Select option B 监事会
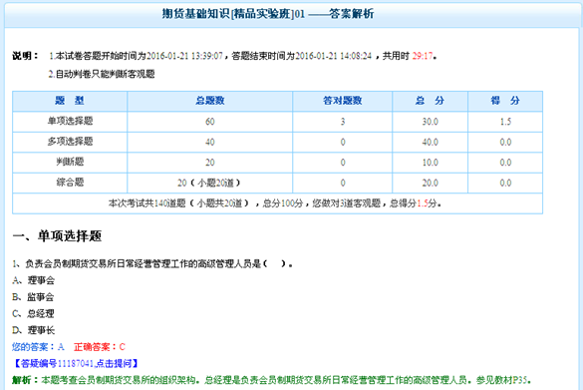The width and height of the screenshot is (583, 390). coord(34,297)
